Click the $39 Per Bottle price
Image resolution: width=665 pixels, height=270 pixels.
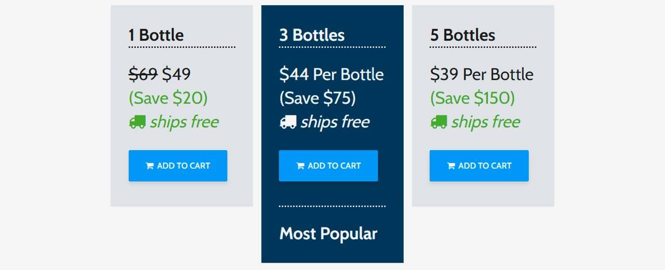click(482, 75)
